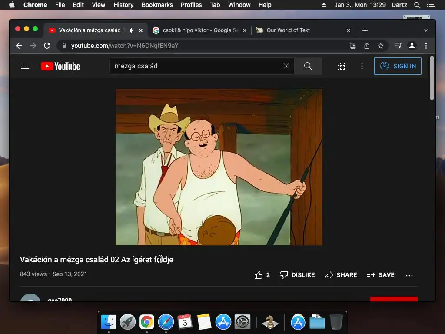Screen dimensions: 445x334
Task: Open the Chrome profile avatar
Action: point(412,46)
